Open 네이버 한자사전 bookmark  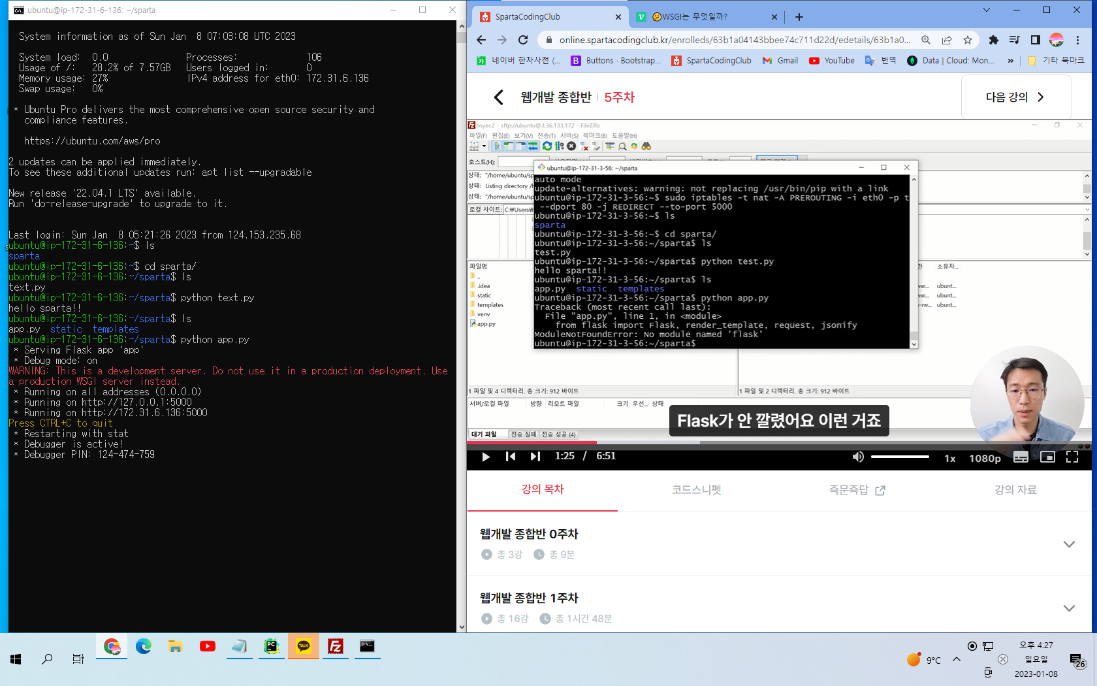[x=518, y=61]
